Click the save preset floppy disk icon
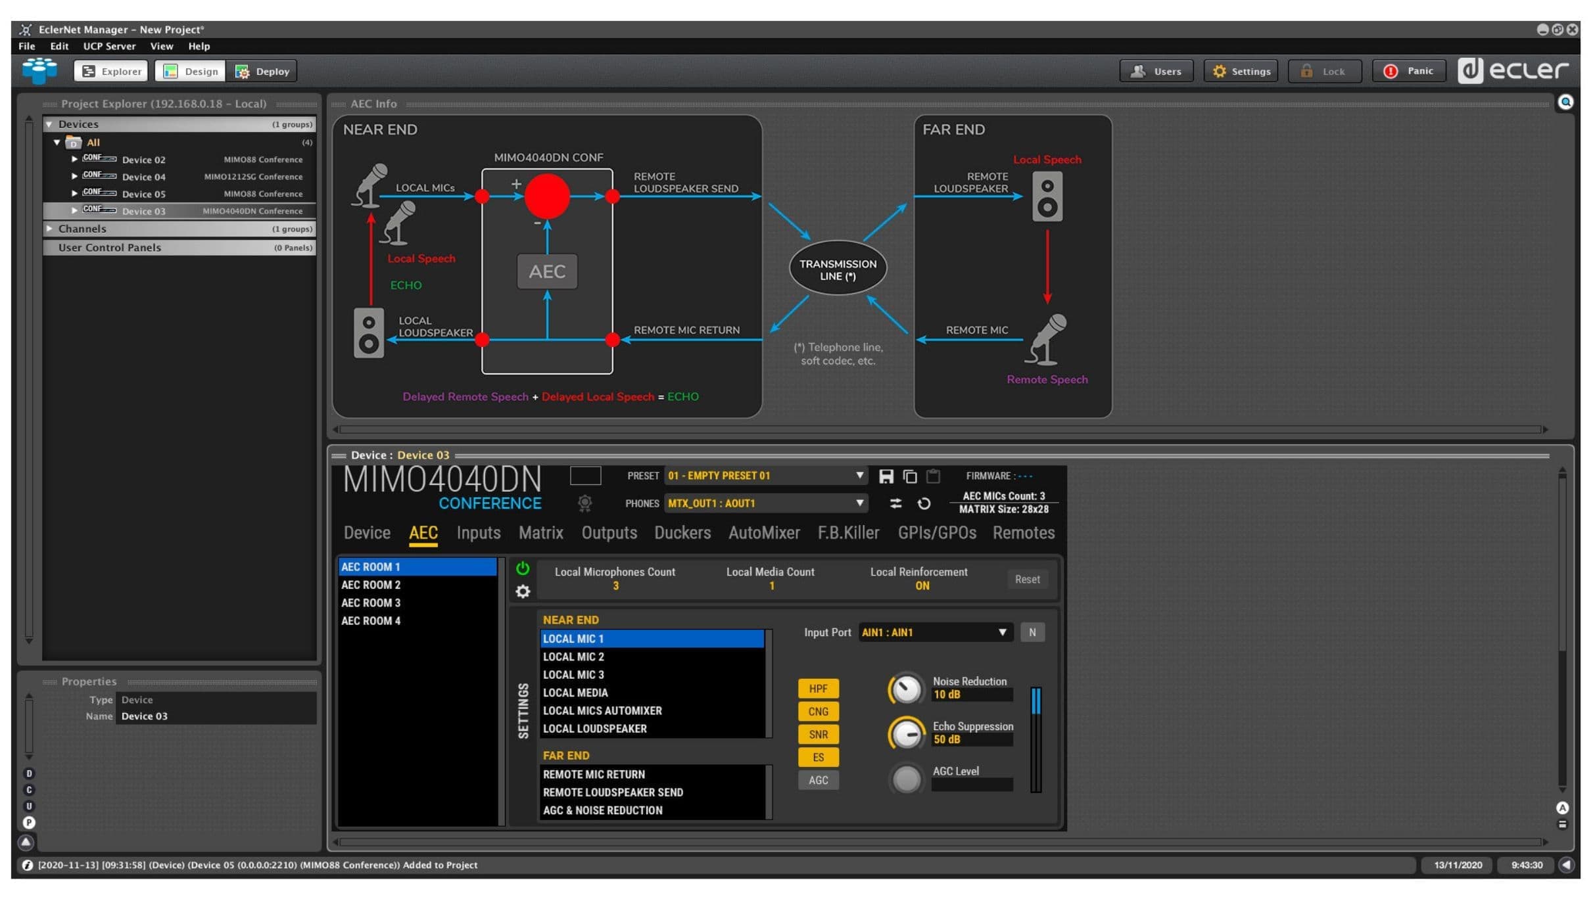Viewport: 1595px width, 897px height. pos(886,476)
